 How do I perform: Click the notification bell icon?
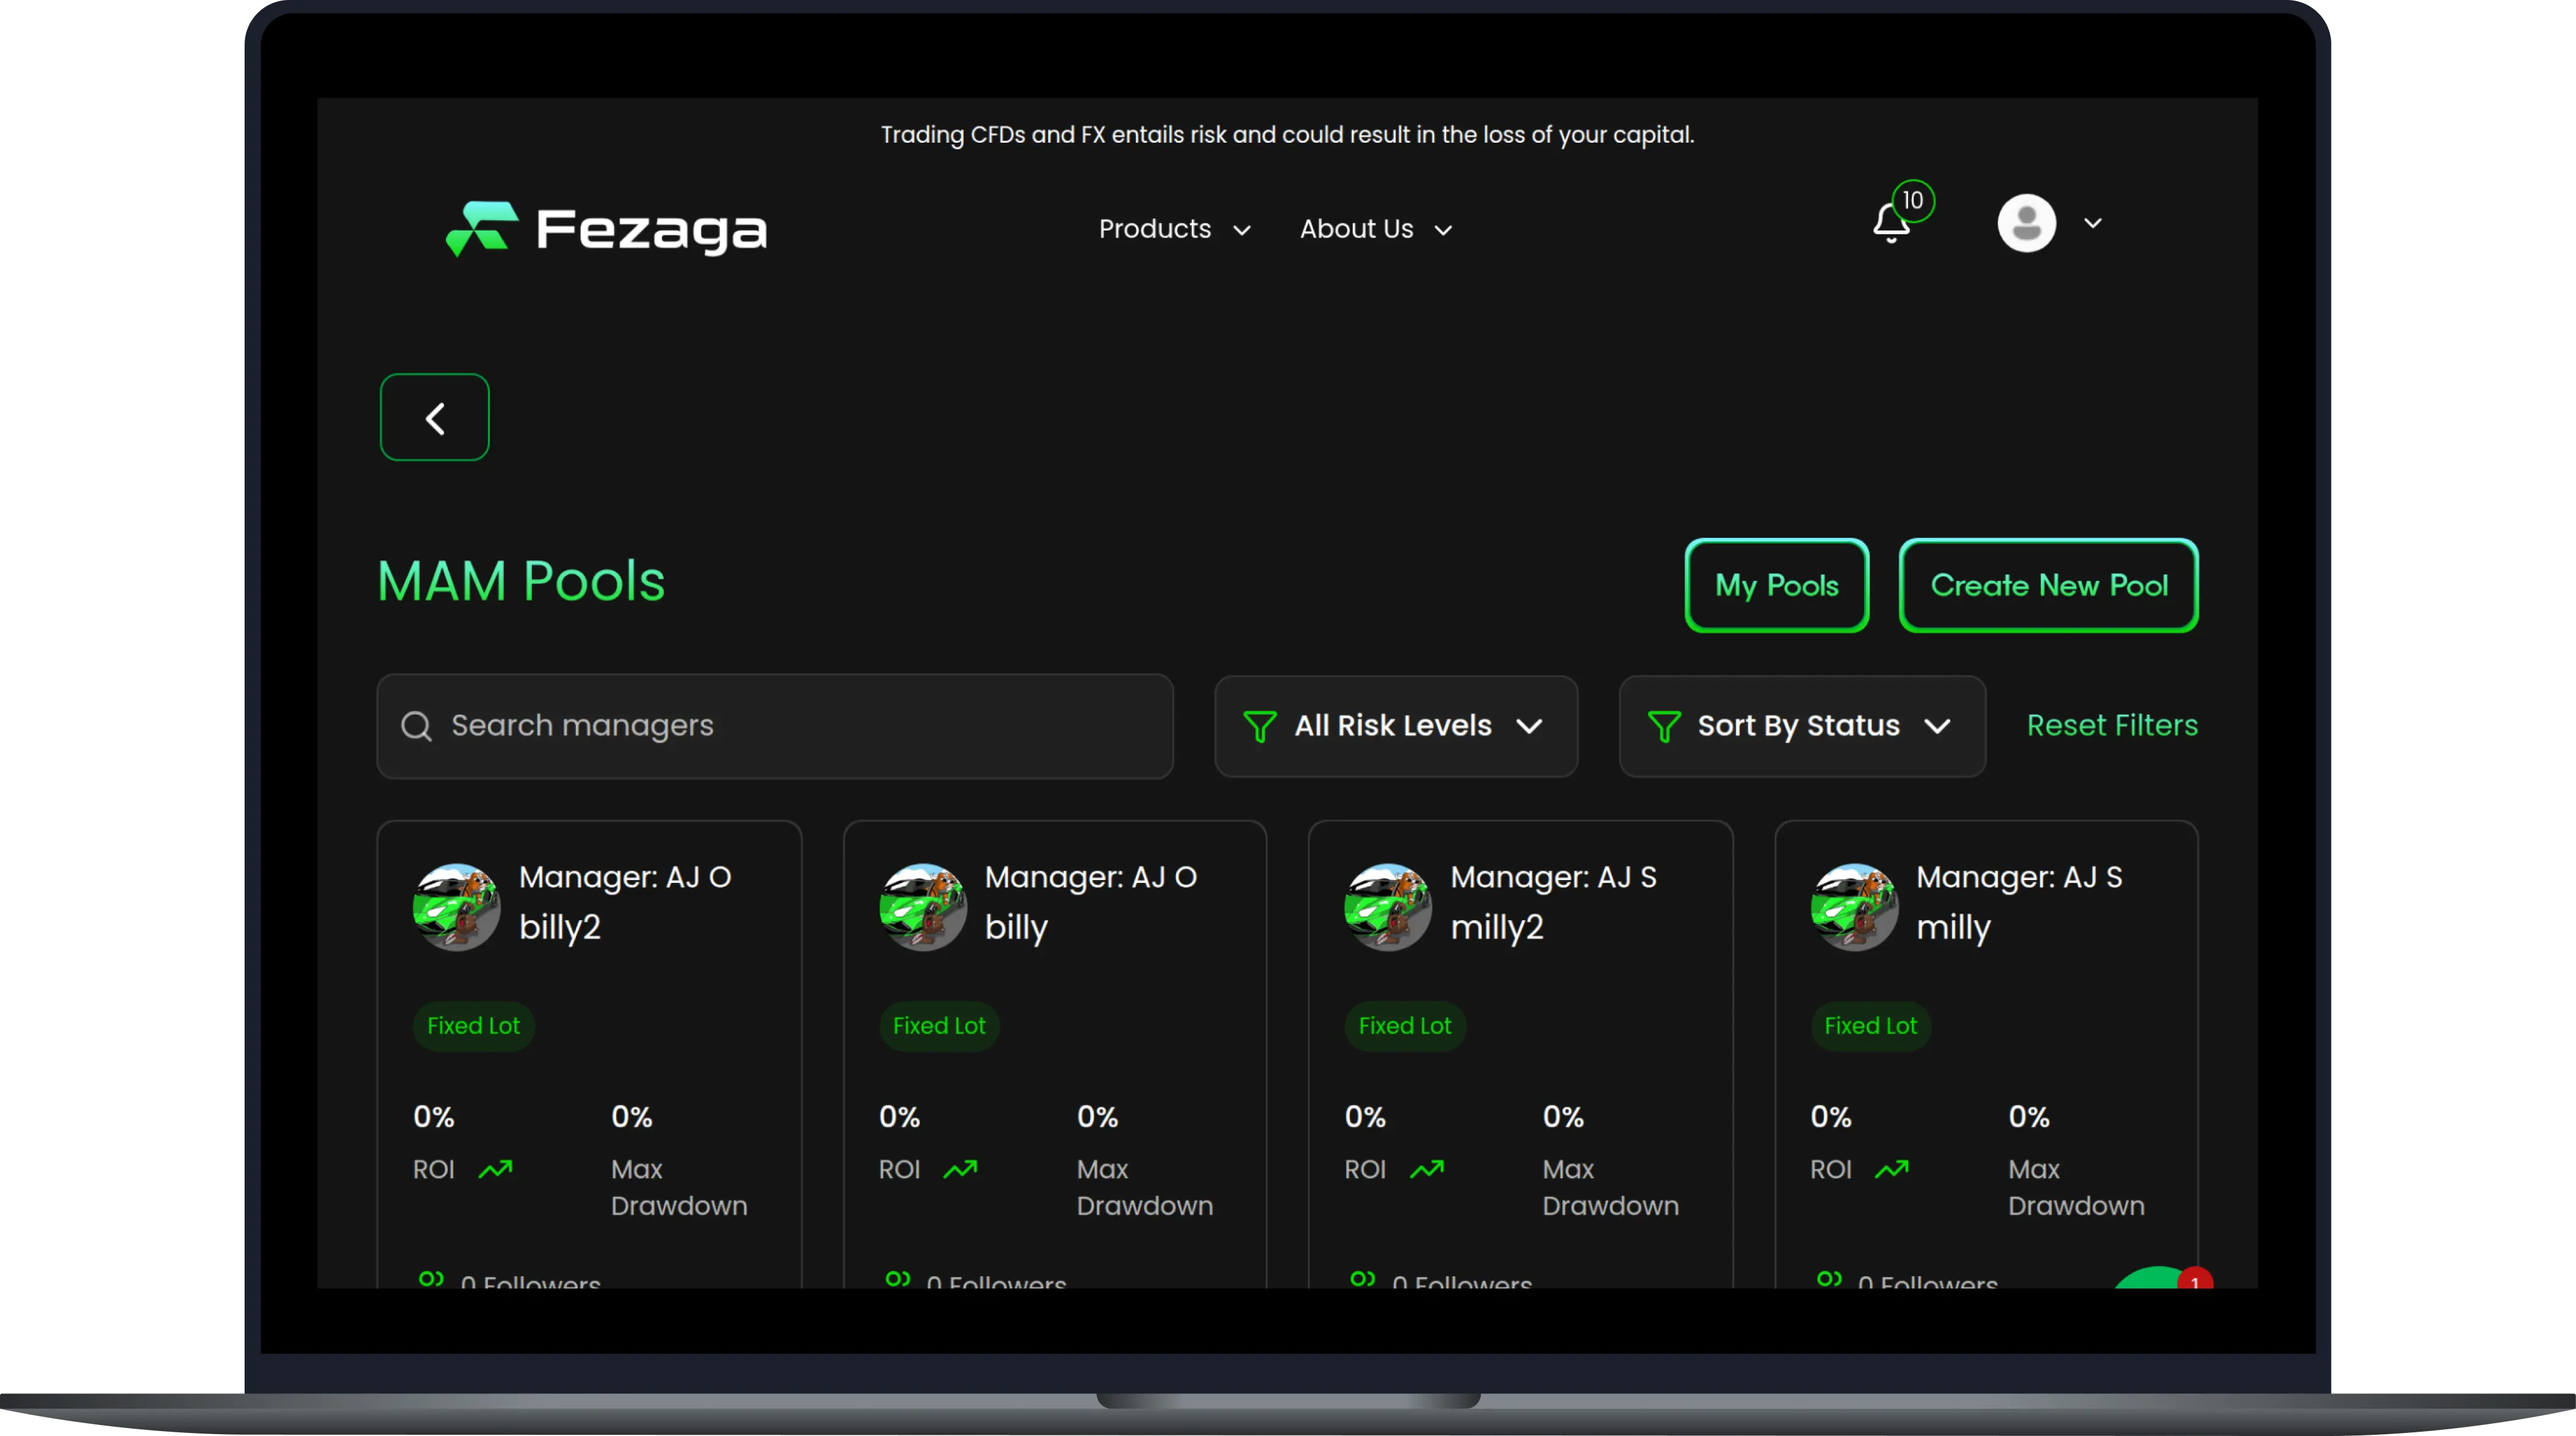pyautogui.click(x=1891, y=223)
